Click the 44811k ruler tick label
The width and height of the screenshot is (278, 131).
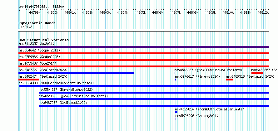point(246,12)
